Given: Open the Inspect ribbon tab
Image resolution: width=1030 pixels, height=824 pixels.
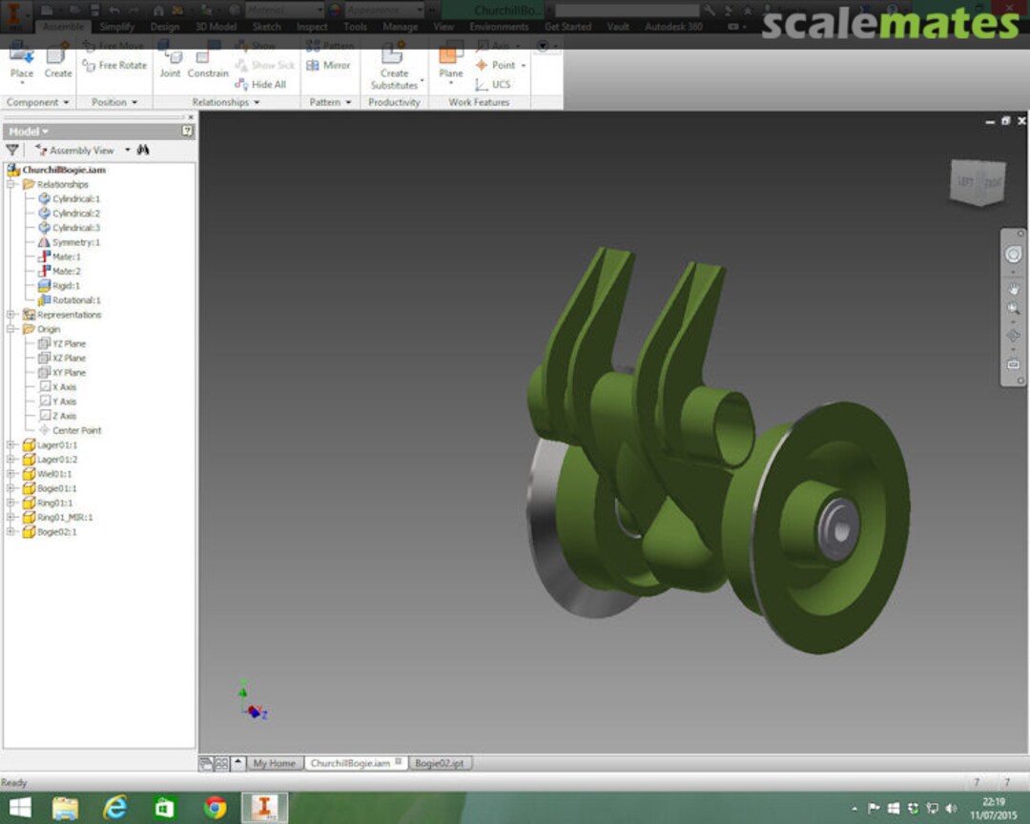Looking at the screenshot, I should tap(312, 27).
